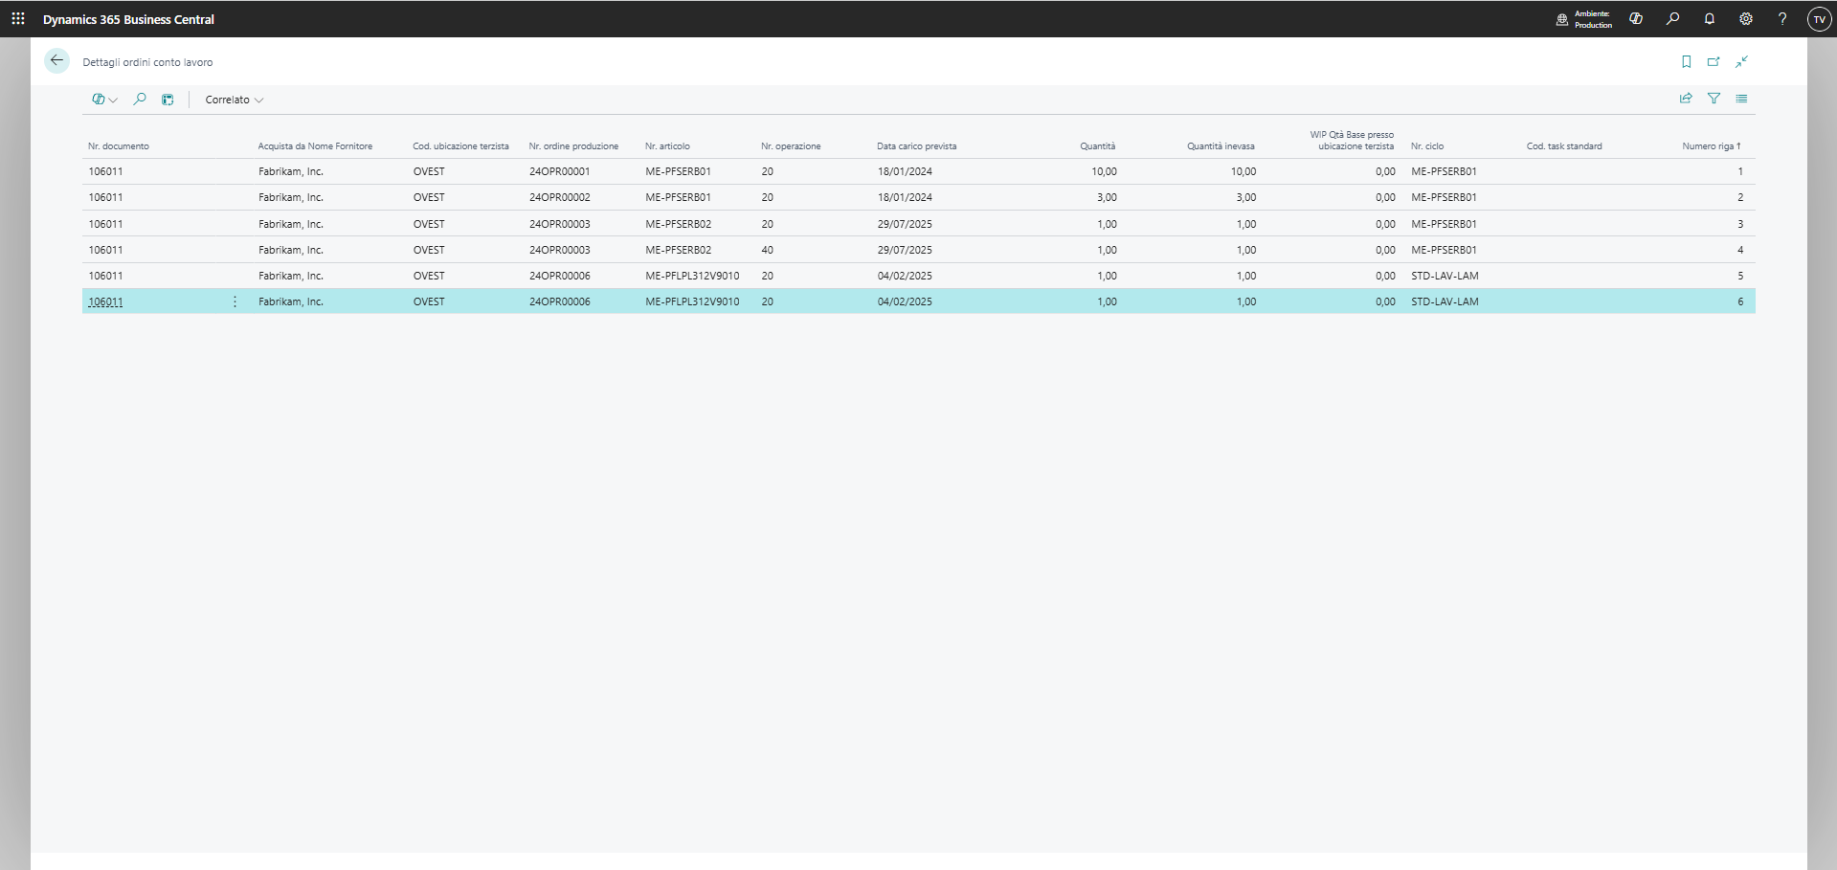Click the share icon
This screenshot has width=1837, height=870.
click(1686, 99)
